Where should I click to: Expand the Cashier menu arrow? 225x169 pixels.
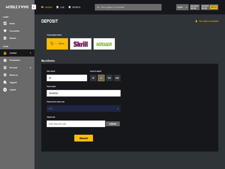coord(30,53)
